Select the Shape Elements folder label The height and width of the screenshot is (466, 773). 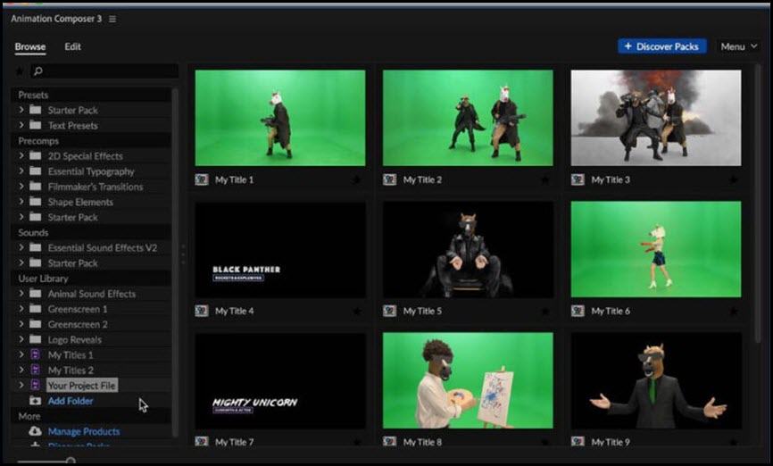point(80,202)
